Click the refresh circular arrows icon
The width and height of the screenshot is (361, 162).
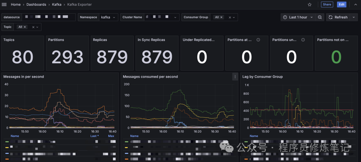[x=330, y=17]
